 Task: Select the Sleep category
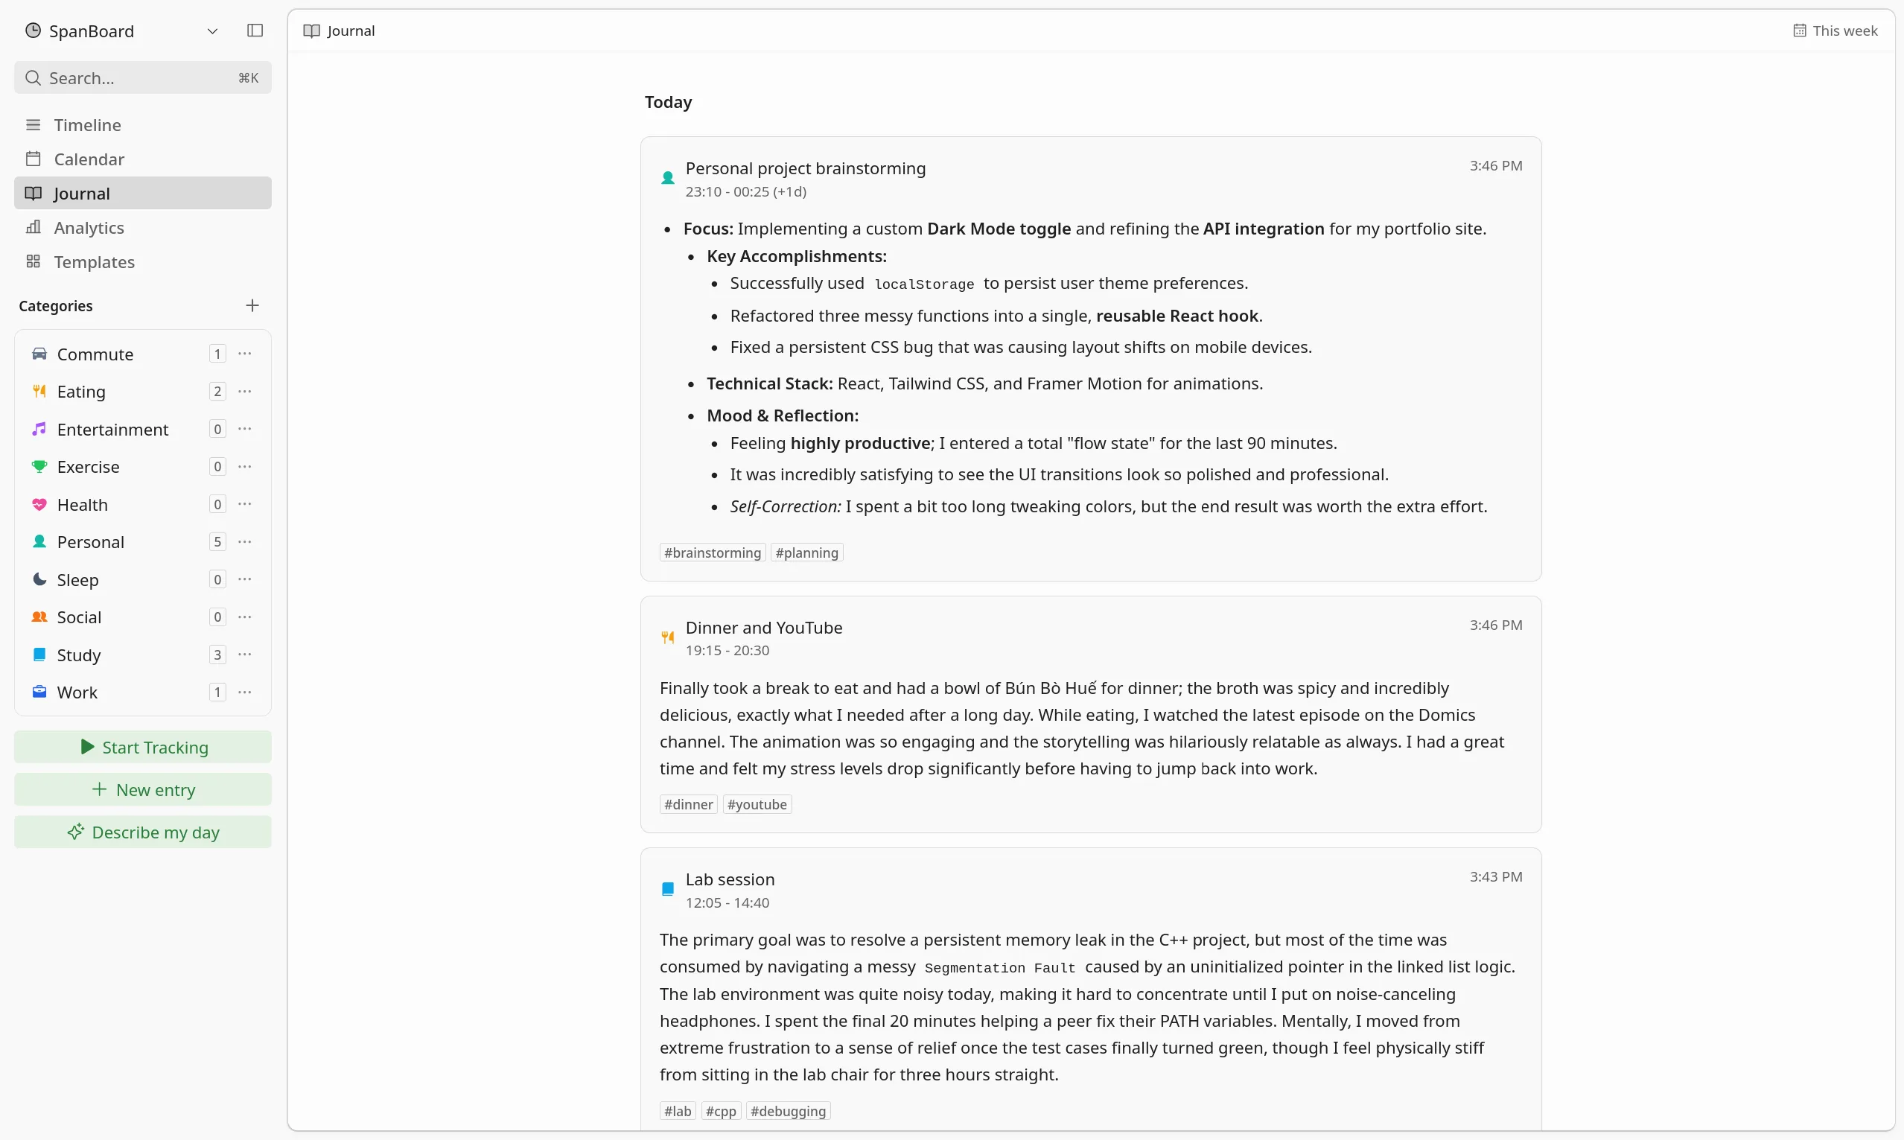click(77, 580)
